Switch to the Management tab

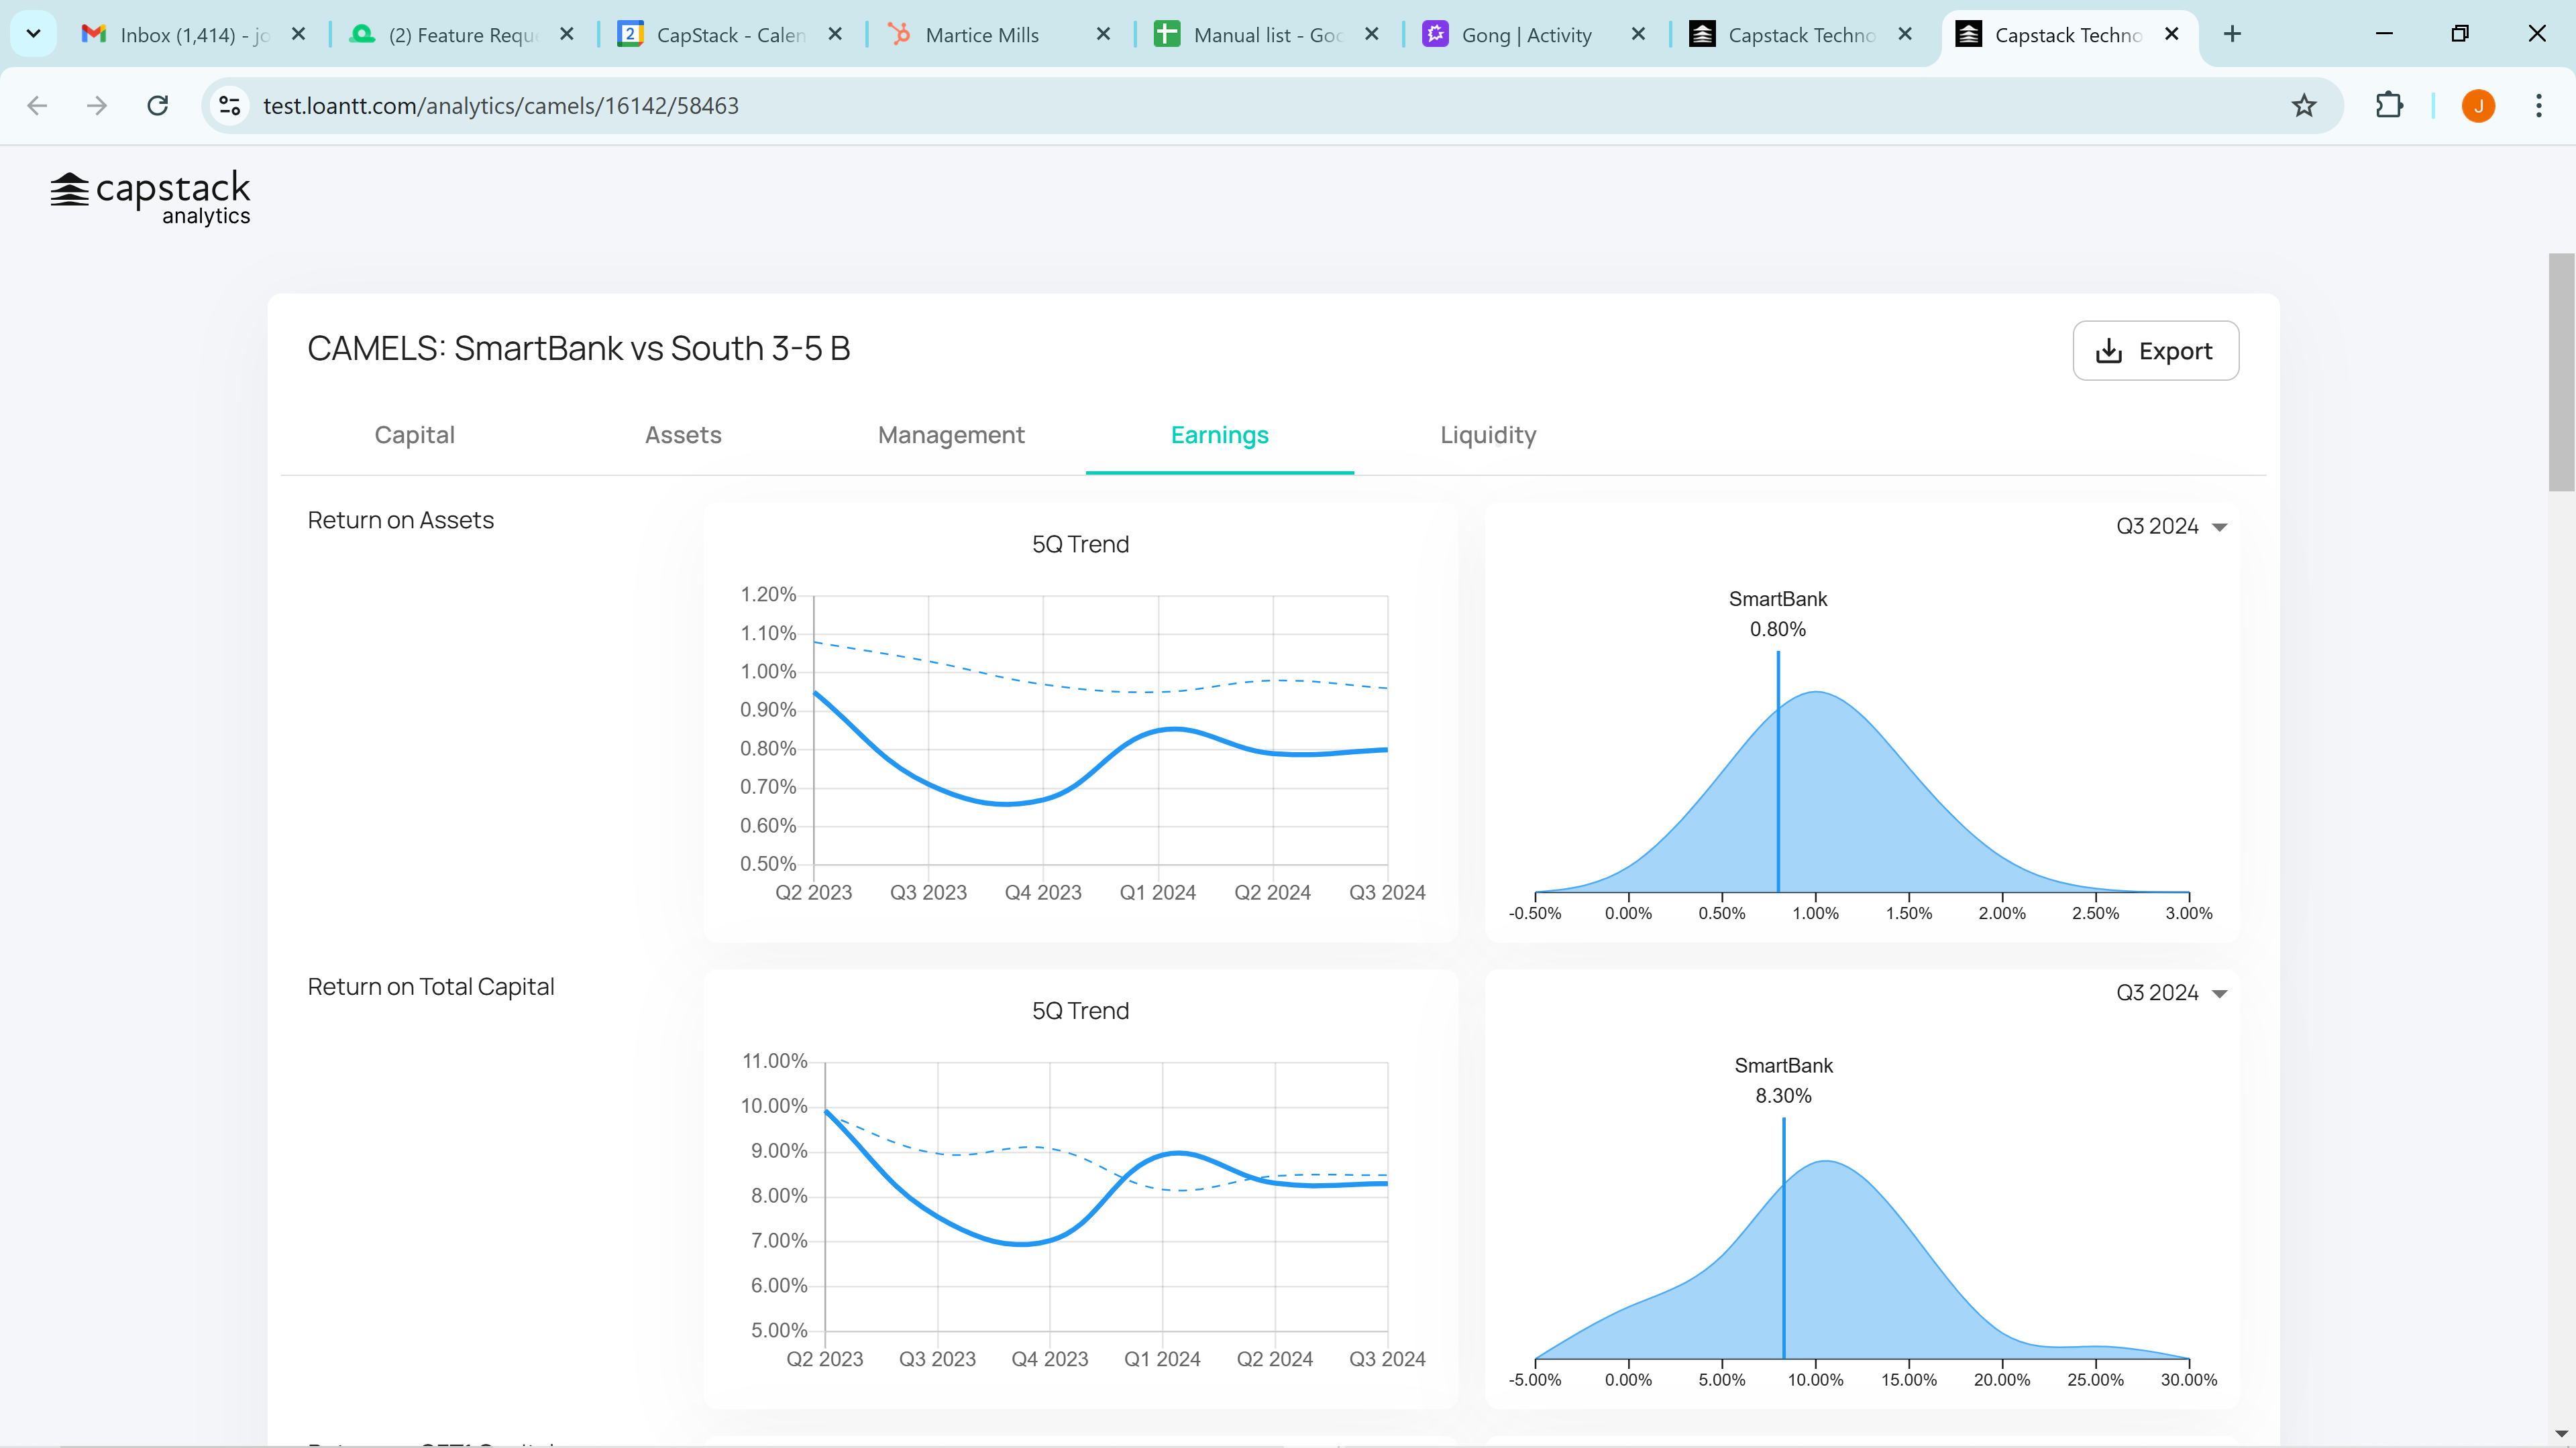click(x=951, y=434)
